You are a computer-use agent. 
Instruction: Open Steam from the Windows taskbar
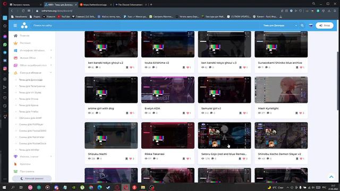pyautogui.click(x=108, y=187)
